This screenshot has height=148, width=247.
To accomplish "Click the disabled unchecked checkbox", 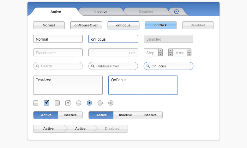I will click(57, 103).
